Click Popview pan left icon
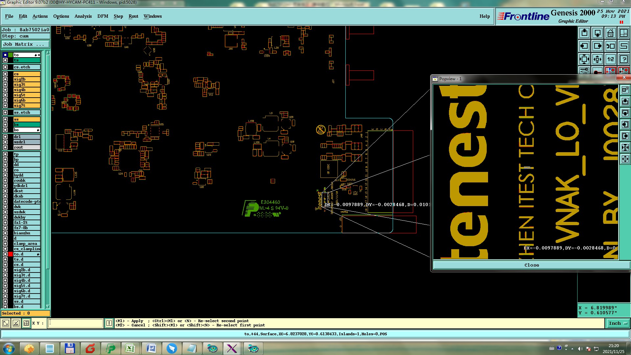Screen dimensions: 631x355 (x=625, y=124)
